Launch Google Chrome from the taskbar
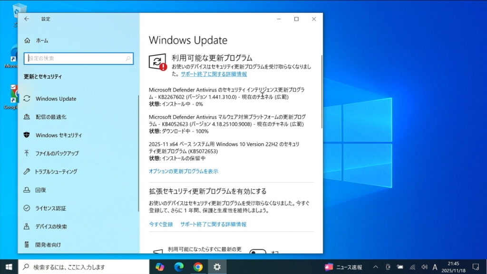 coord(198,267)
